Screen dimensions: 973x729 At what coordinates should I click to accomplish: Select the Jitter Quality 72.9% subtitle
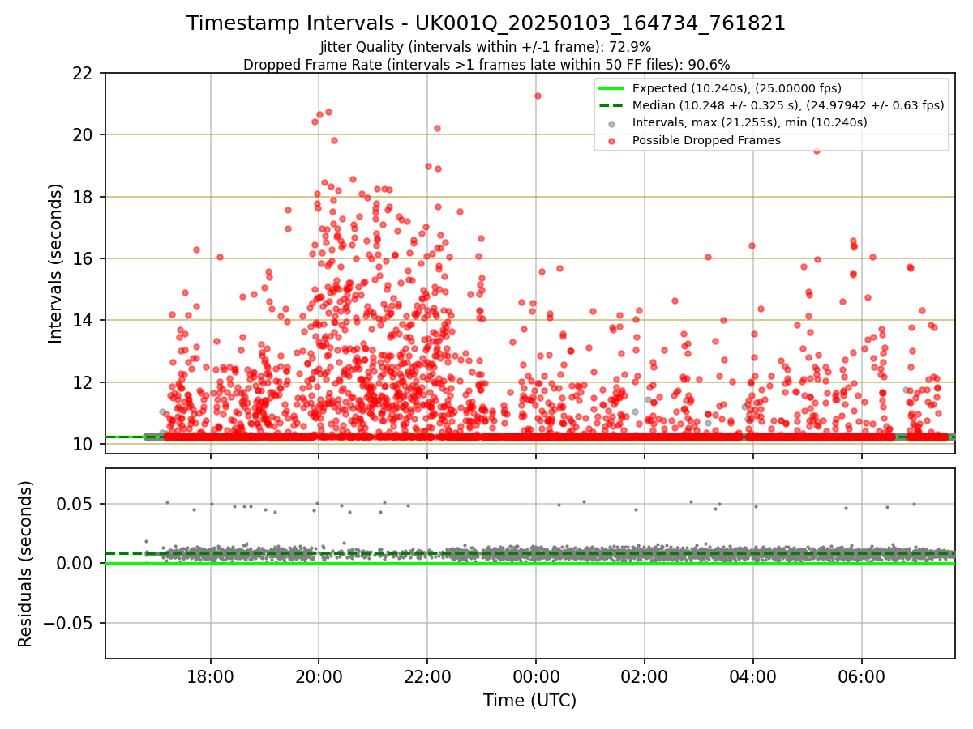486,47
